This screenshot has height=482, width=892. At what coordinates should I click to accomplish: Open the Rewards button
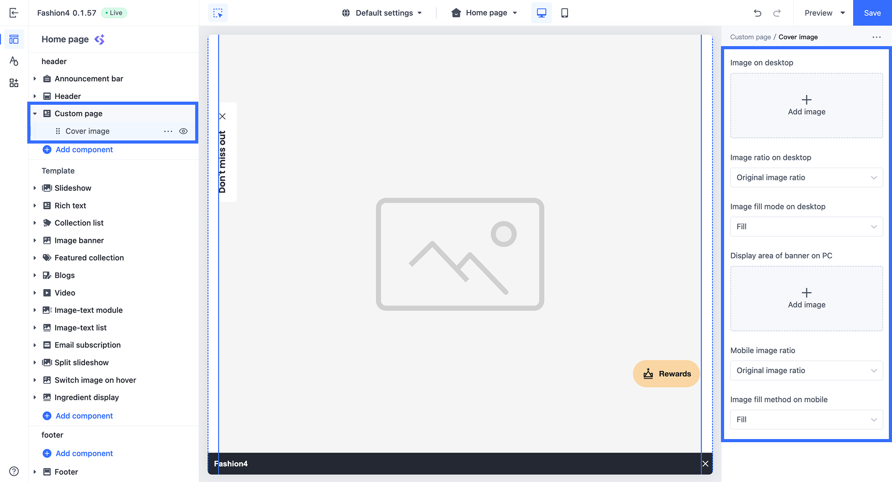(666, 374)
